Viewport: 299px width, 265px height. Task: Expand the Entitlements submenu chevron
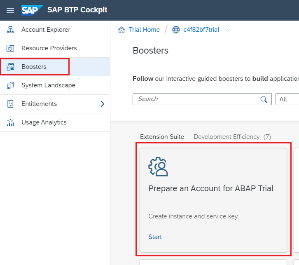coord(103,104)
